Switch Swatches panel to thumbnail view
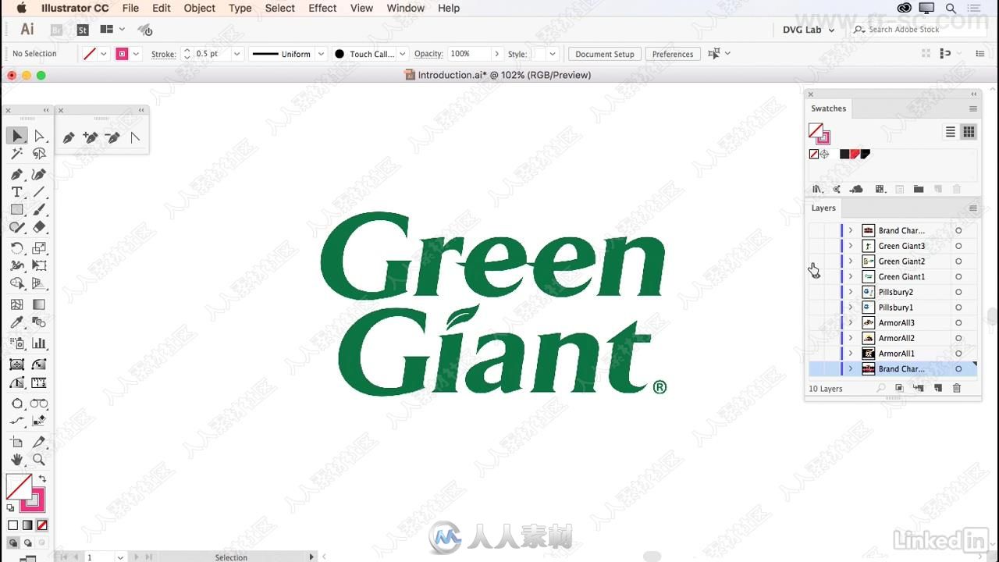 [x=969, y=132]
